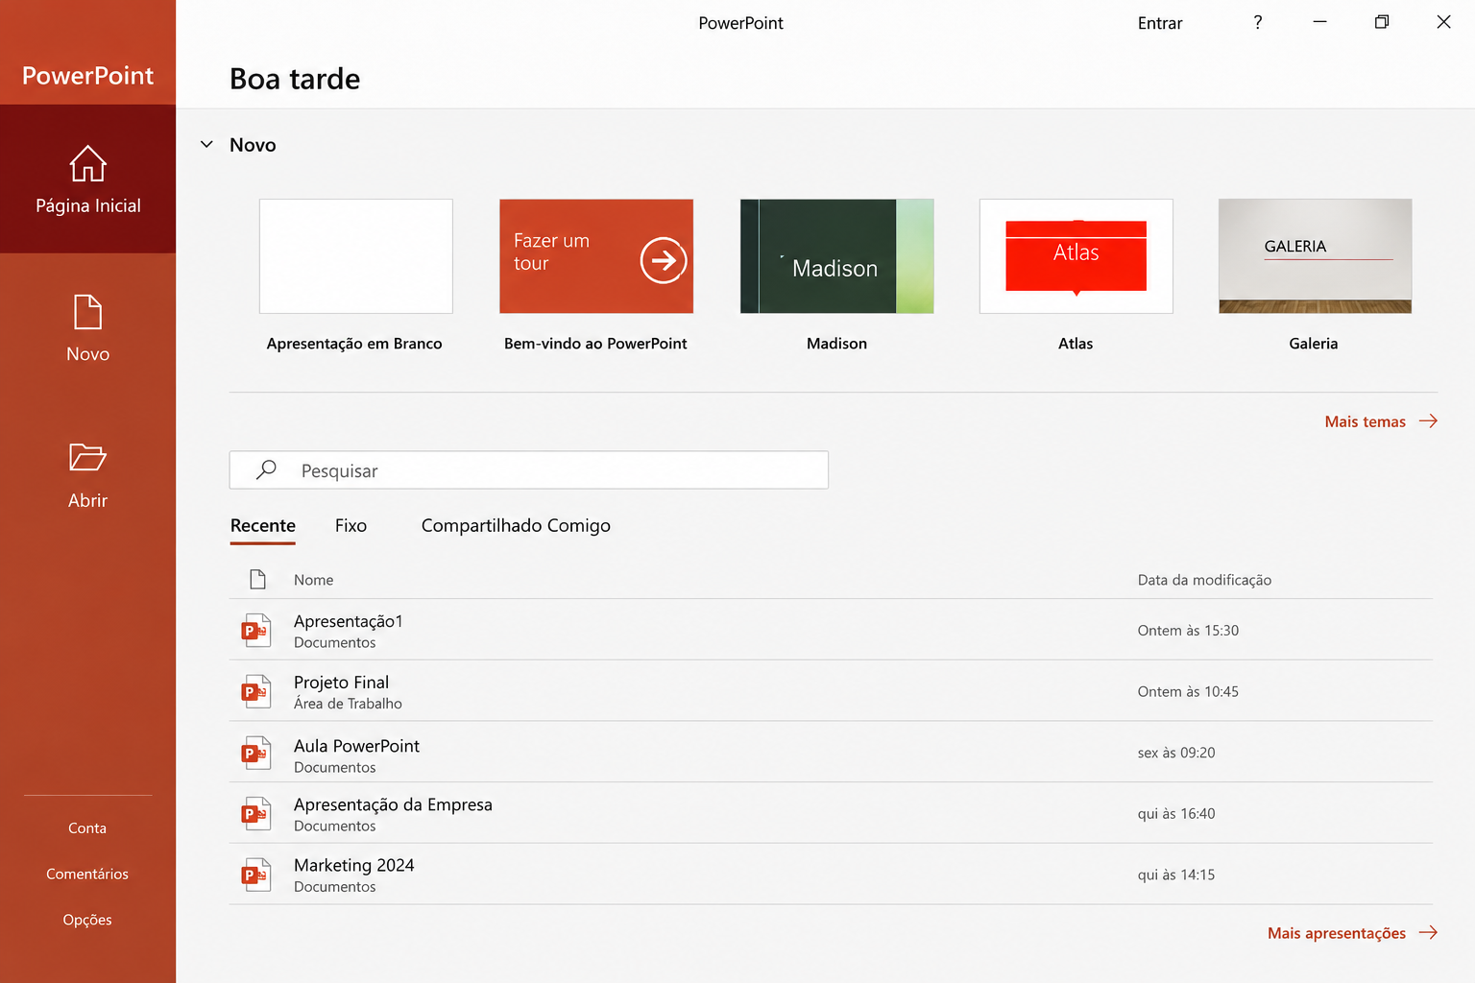
Task: Click the qui às 14:15 date
Action: [1176, 875]
